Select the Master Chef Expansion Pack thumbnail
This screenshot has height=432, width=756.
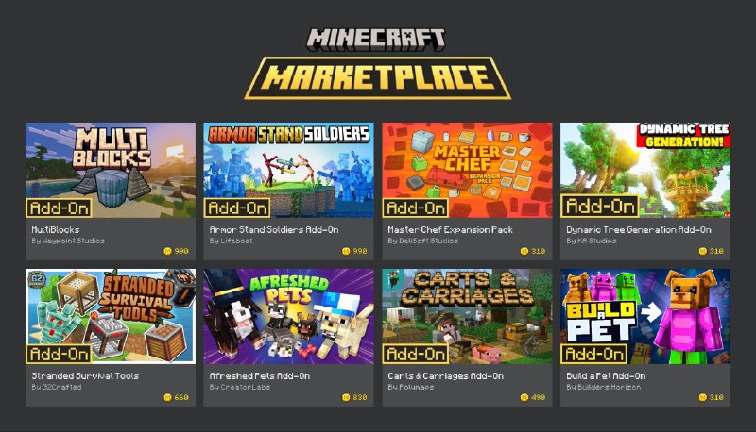click(467, 170)
